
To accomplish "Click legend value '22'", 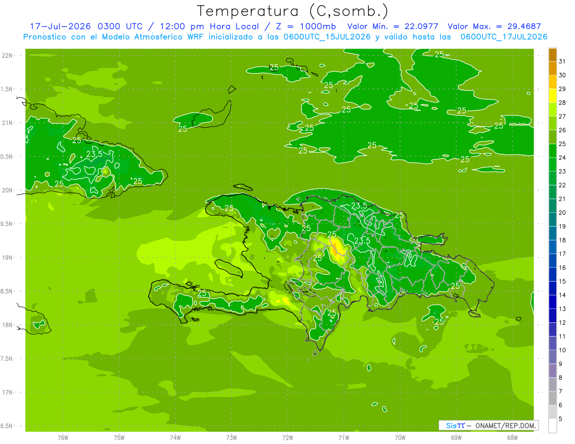I will point(563,185).
